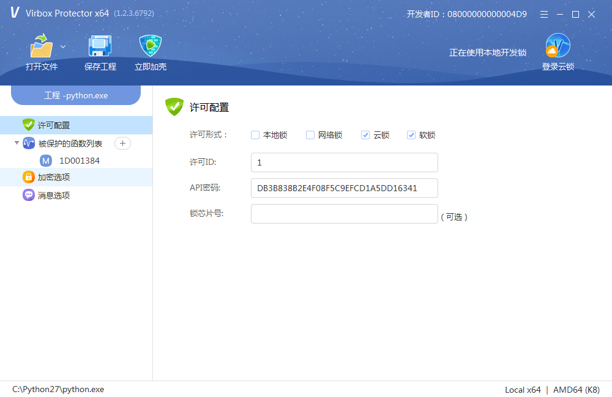This screenshot has height=397, width=612.
Task: Click the 开发者ID text in title bar
Action: pos(467,15)
